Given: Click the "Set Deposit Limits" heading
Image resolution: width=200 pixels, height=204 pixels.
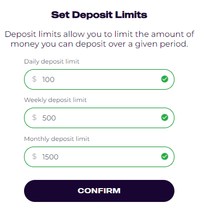Looking at the screenshot, I should [99, 15].
